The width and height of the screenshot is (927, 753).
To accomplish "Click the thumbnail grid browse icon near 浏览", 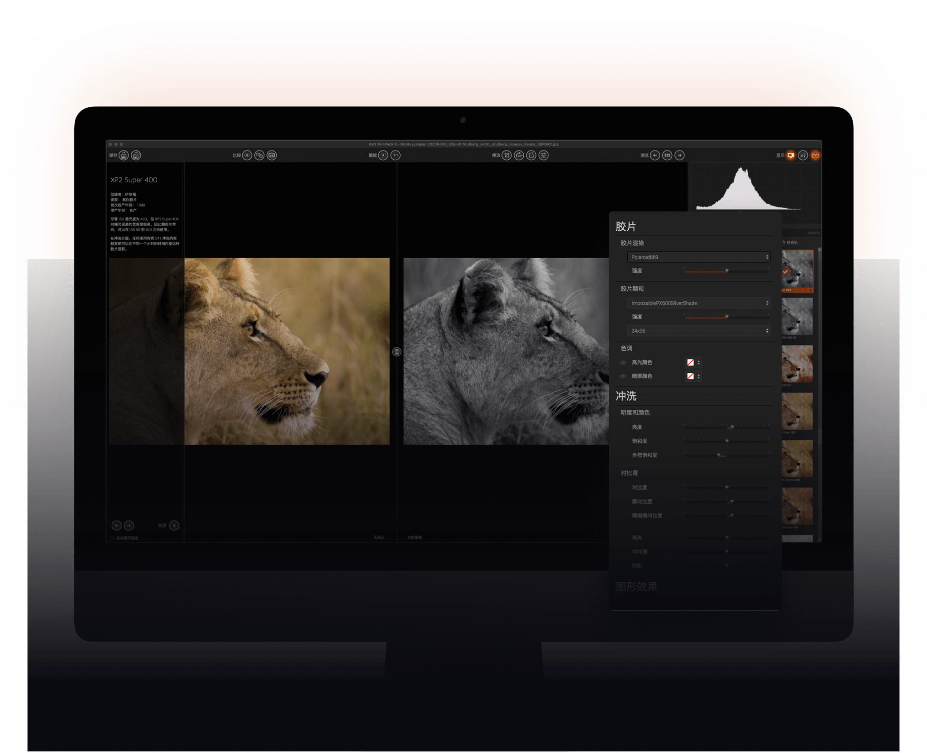I will pyautogui.click(x=668, y=155).
